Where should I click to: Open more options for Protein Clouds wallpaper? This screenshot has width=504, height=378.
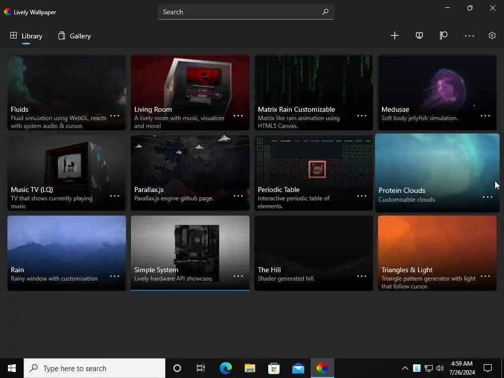(488, 197)
